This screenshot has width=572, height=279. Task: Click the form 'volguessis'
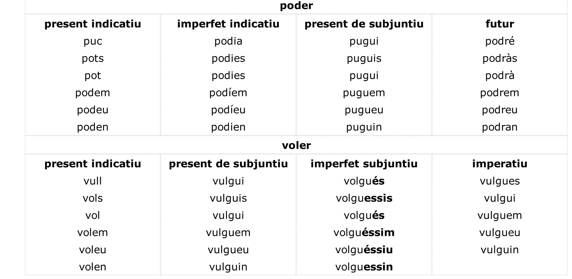(364, 198)
